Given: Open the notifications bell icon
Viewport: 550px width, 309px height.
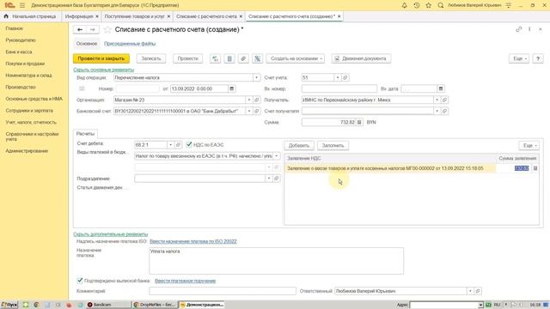Looking at the screenshot, I should click(404, 5).
